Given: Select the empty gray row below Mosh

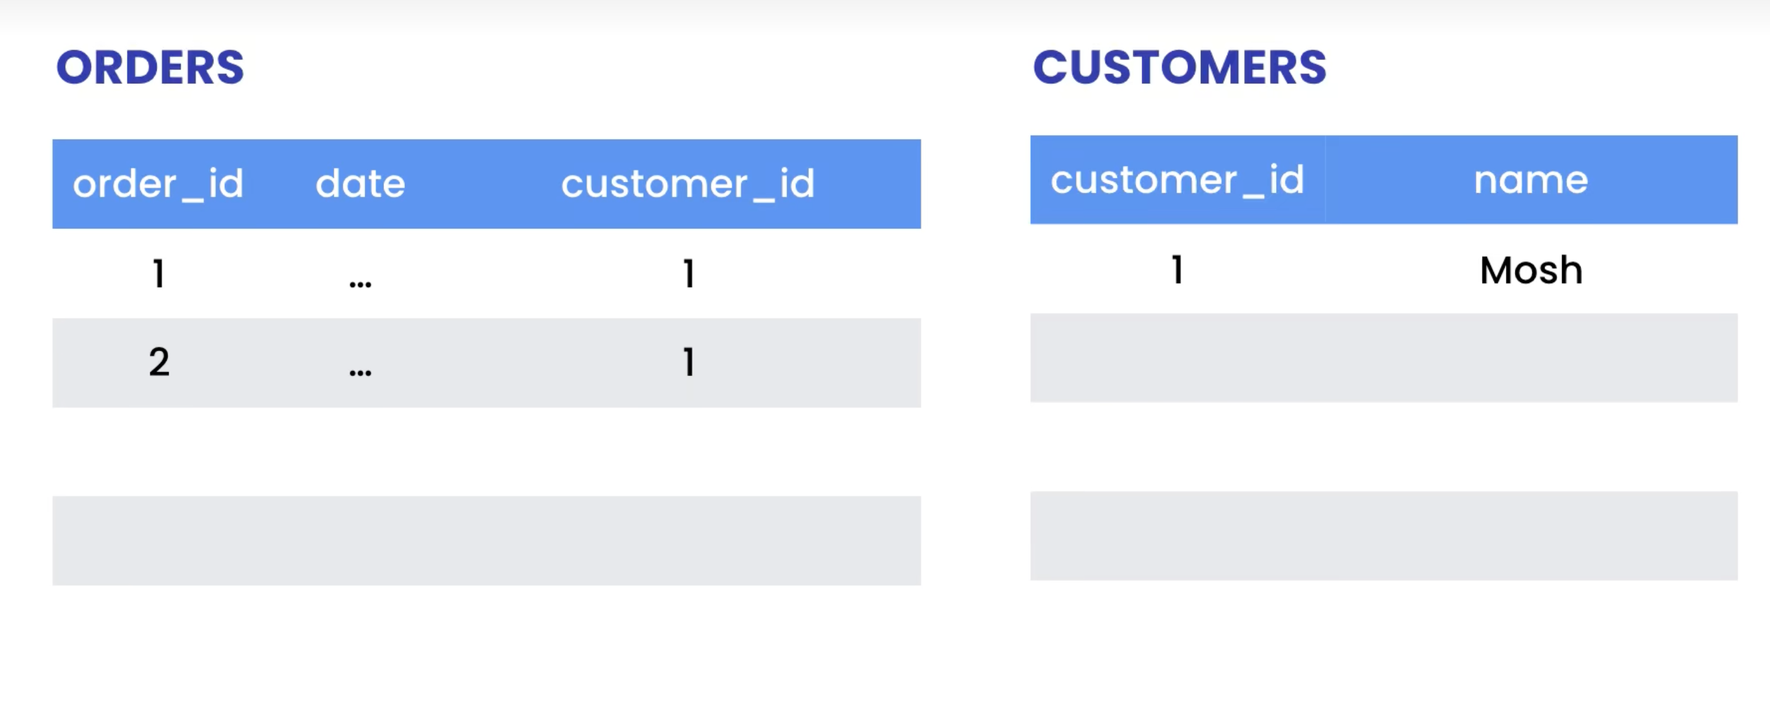Looking at the screenshot, I should [x=1383, y=358].
